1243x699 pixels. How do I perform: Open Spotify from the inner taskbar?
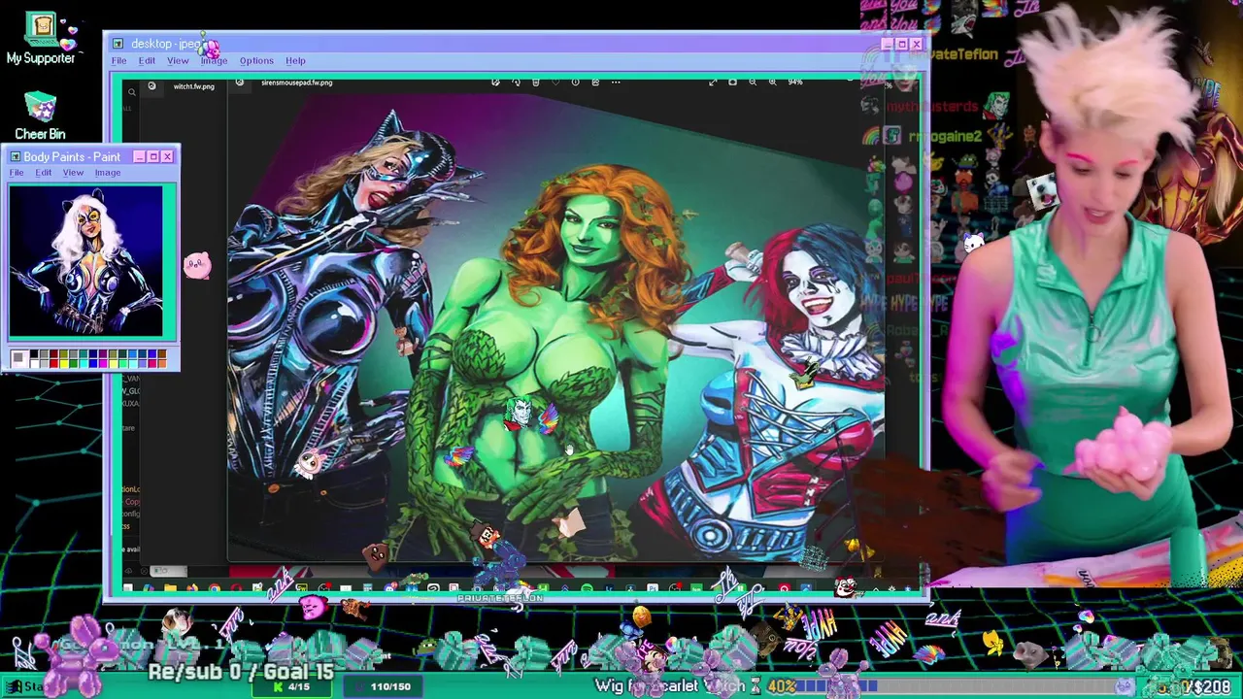coord(588,588)
